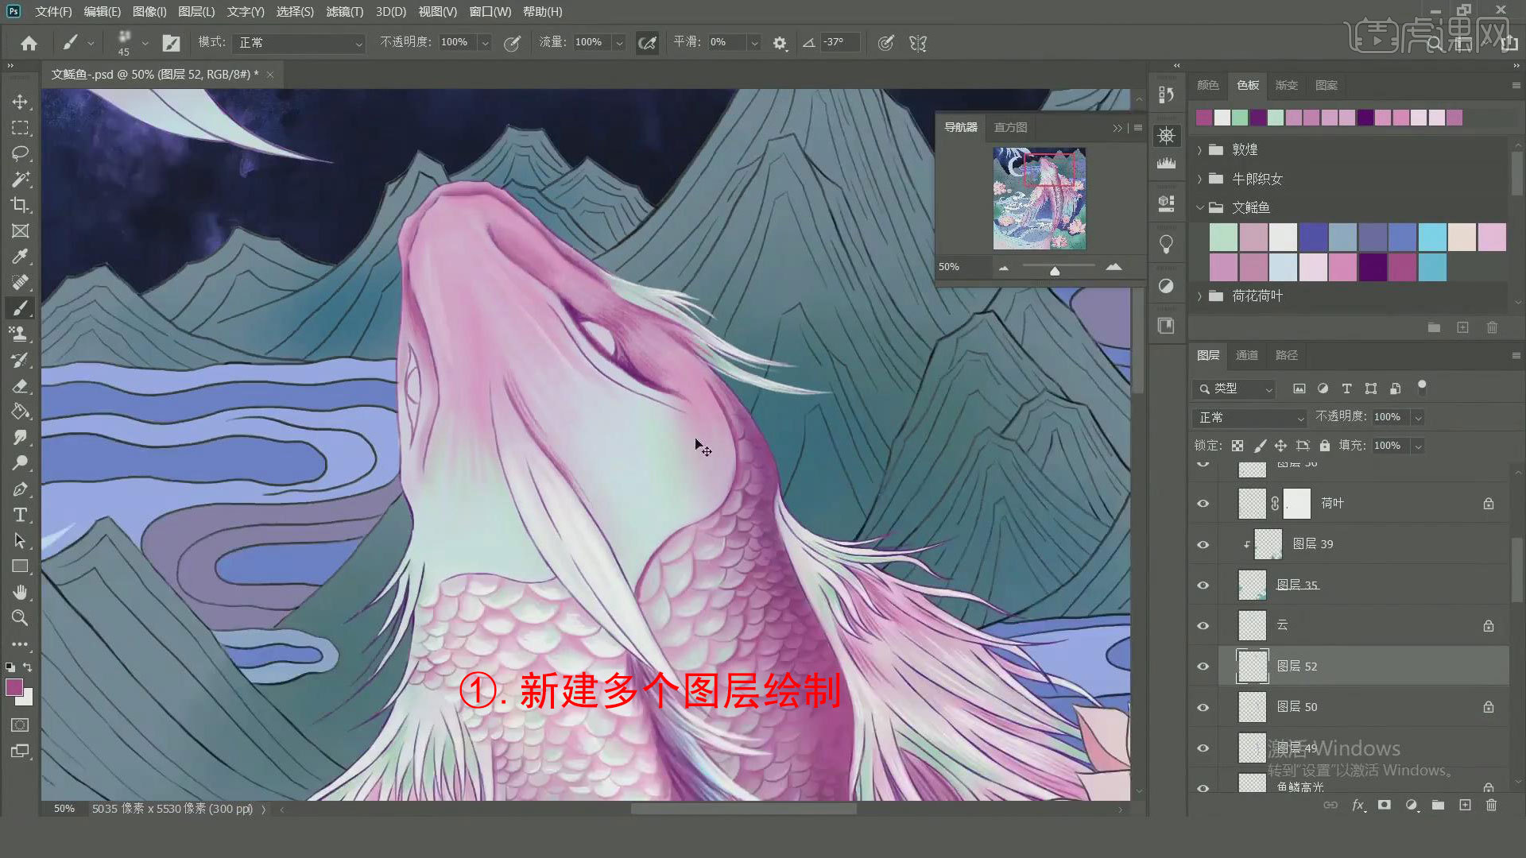The image size is (1526, 858).
Task: Click the navigator preview thumbnail
Action: (x=1039, y=199)
